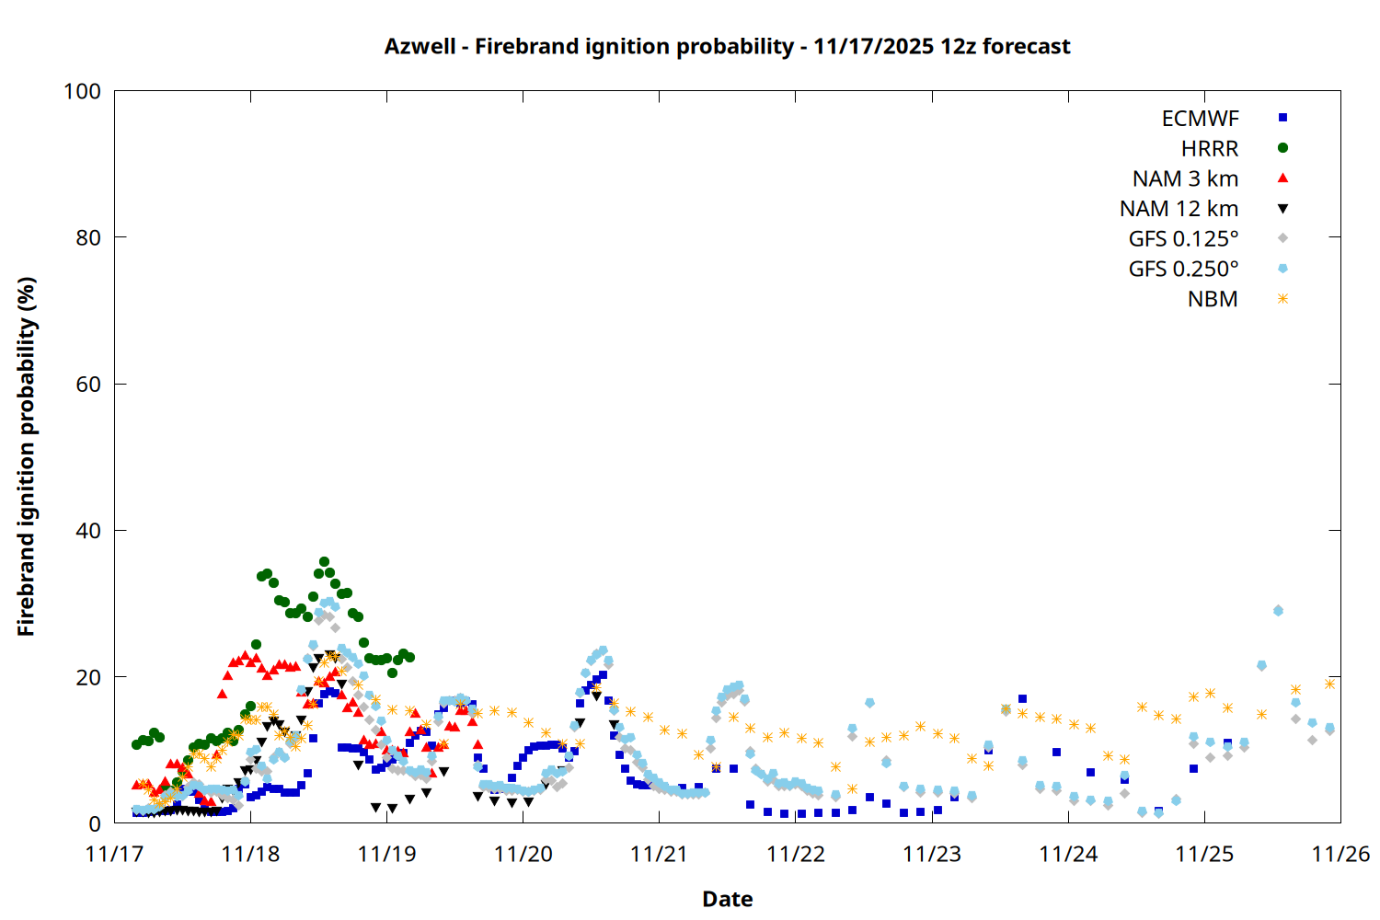The width and height of the screenshot is (1380, 920).
Task: Click the blue square ECMWF legend marker
Action: [1282, 118]
